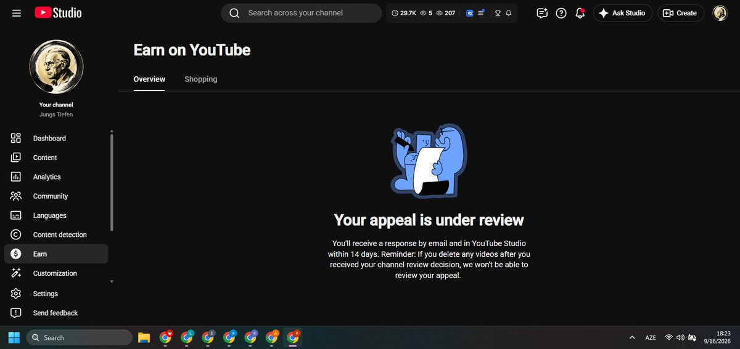The width and height of the screenshot is (740, 349).
Task: Click the channel profile picture in sidebar
Action: pyautogui.click(x=57, y=67)
